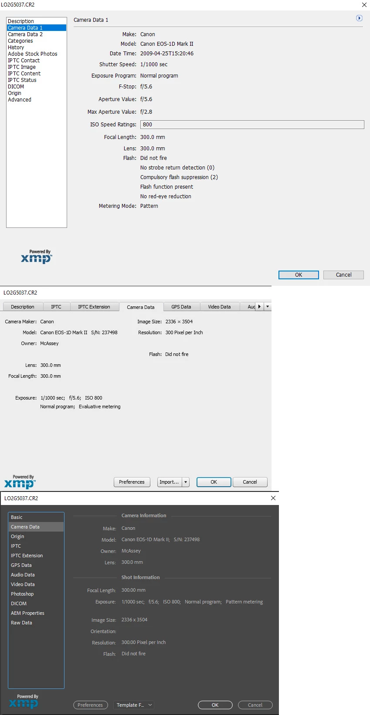Select Audio Data in the dark sidebar
This screenshot has height=715, width=370.
[36, 575]
